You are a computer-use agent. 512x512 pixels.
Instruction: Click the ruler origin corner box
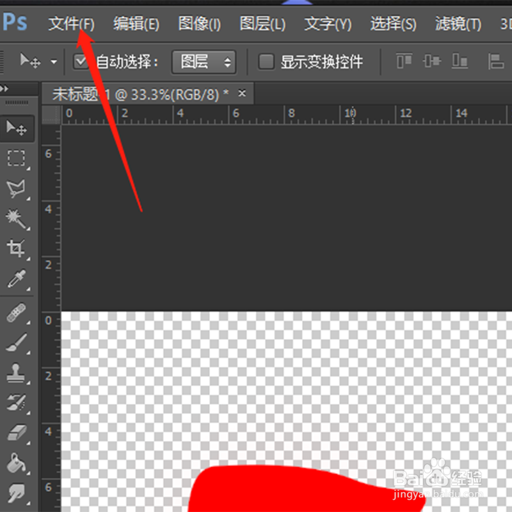51,115
